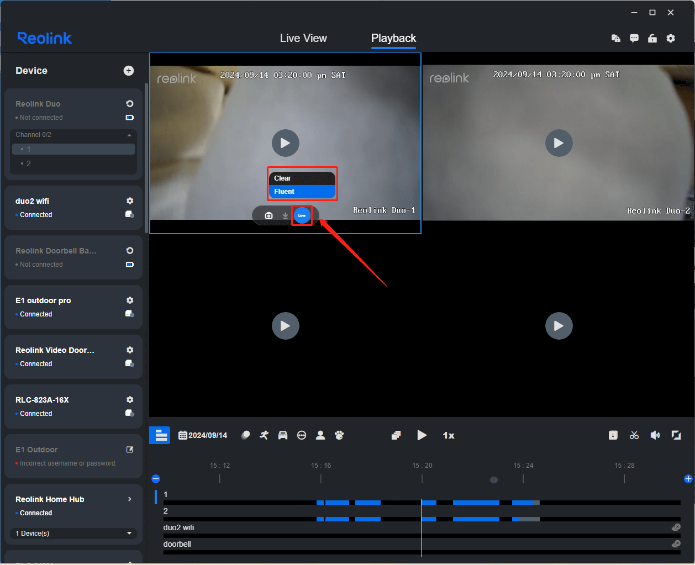Open the application settings gear
The width and height of the screenshot is (695, 565).
coord(671,38)
